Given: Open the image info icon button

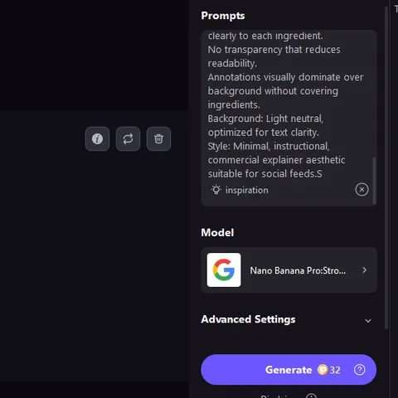Looking at the screenshot, I should 97,138.
